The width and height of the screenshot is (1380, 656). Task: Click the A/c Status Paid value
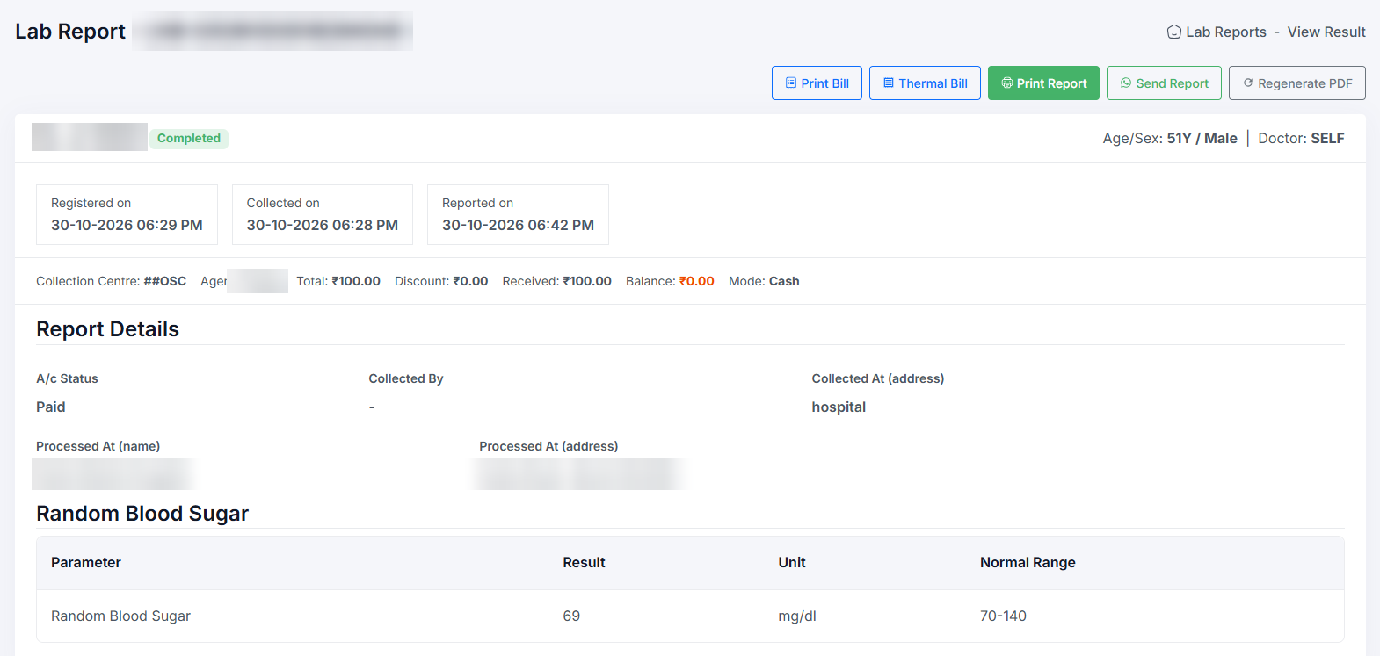point(51,407)
